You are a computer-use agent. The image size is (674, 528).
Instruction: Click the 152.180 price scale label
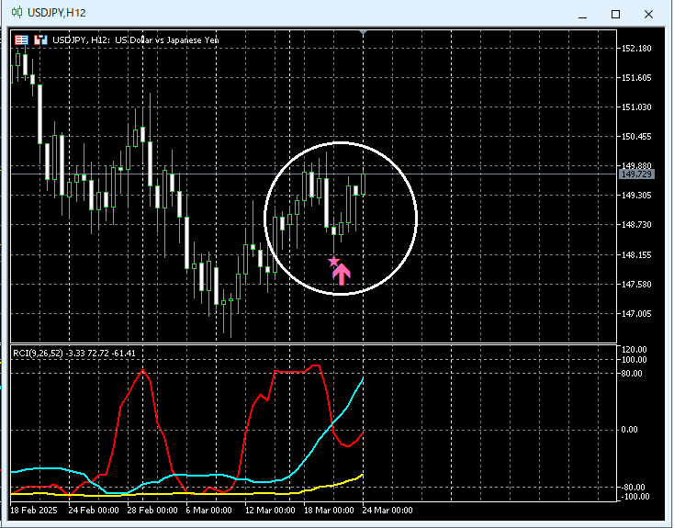pos(636,48)
